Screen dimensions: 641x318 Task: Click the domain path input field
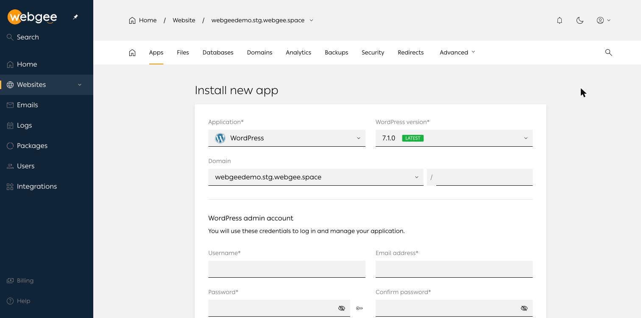(485, 177)
